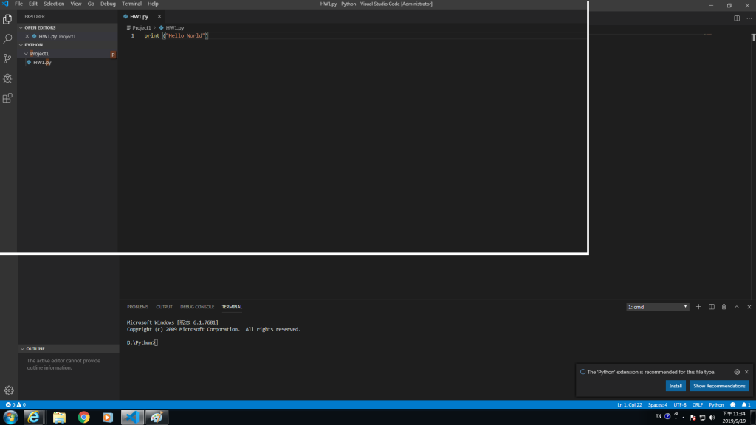Open the Search view in activity bar
This screenshot has height=425, width=756.
click(x=7, y=38)
